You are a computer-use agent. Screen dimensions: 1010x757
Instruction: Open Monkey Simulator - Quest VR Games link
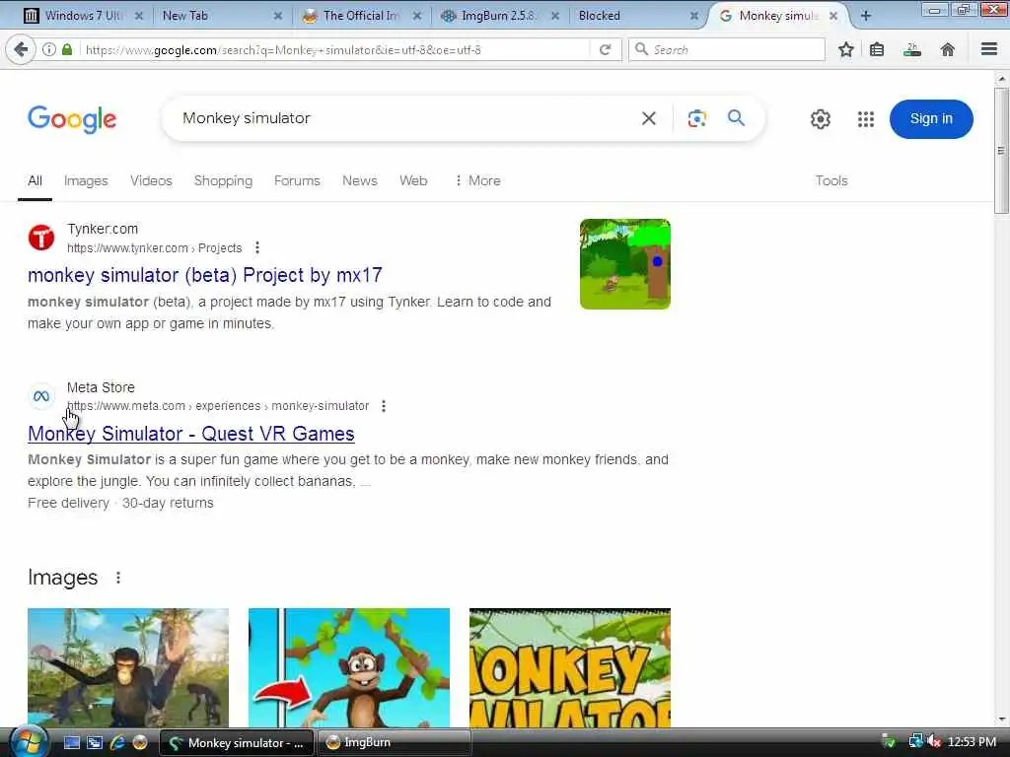point(191,434)
